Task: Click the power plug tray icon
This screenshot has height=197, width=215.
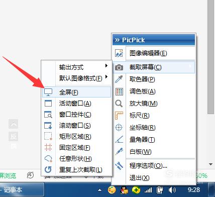Action: (x=160, y=190)
